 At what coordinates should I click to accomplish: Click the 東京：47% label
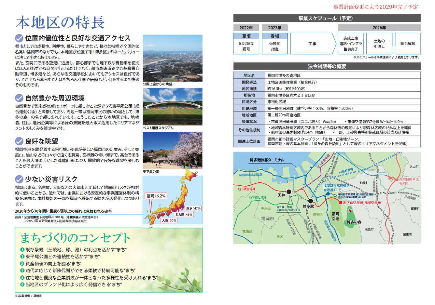(x=193, y=208)
